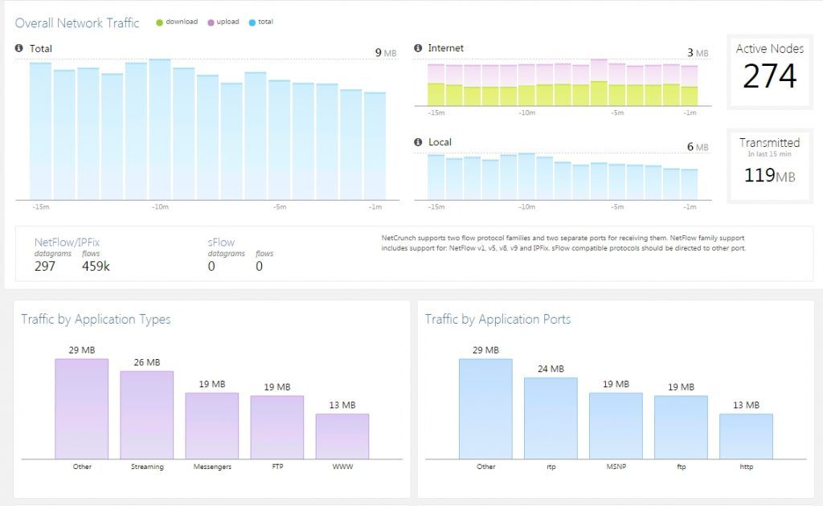This screenshot has width=823, height=506.
Task: Click the Other bar in Application Types
Action: point(82,409)
